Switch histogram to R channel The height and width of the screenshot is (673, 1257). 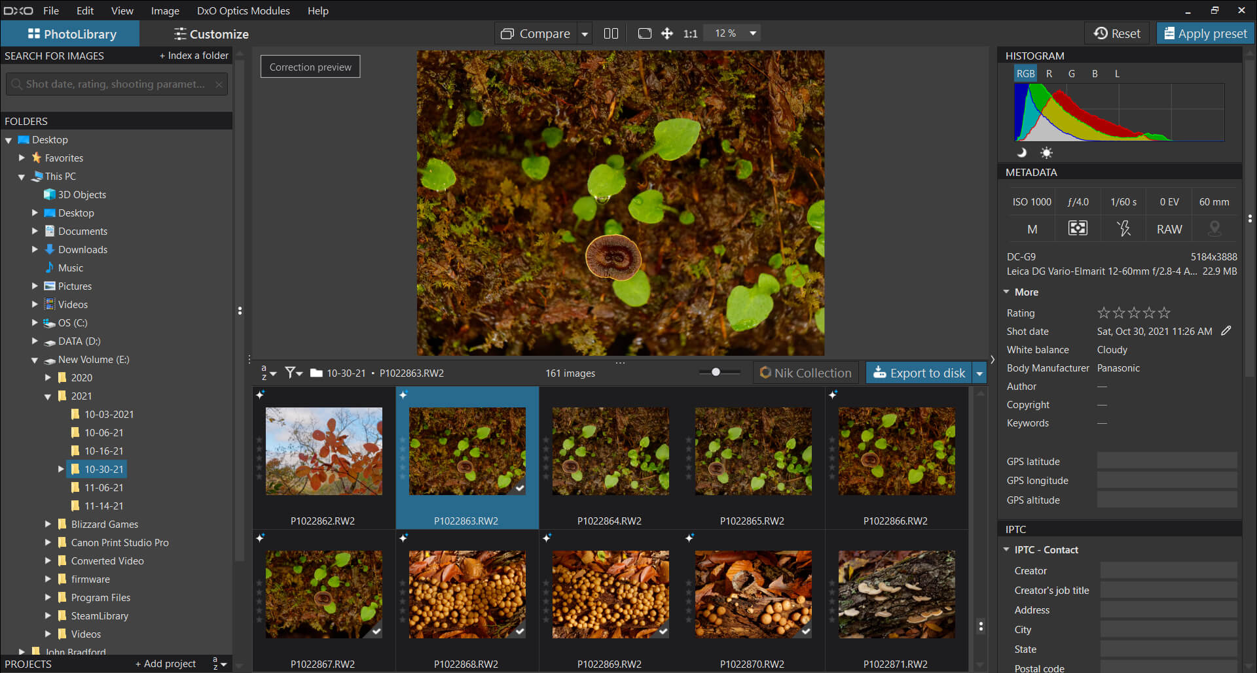[x=1049, y=74]
